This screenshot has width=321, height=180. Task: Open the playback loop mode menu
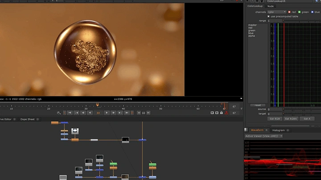[58, 113]
